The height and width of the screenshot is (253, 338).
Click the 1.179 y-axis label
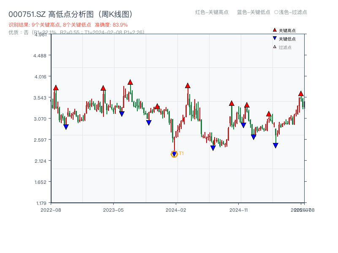click(x=41, y=203)
